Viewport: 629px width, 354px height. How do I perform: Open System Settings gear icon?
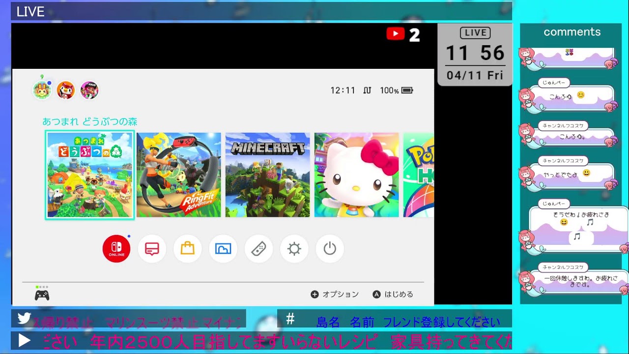click(x=294, y=249)
